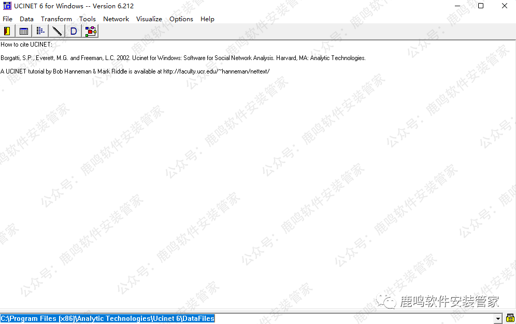This screenshot has height=324, width=516.
Task: Click the 'How to cite UCINET:' line
Action: [x=26, y=45]
